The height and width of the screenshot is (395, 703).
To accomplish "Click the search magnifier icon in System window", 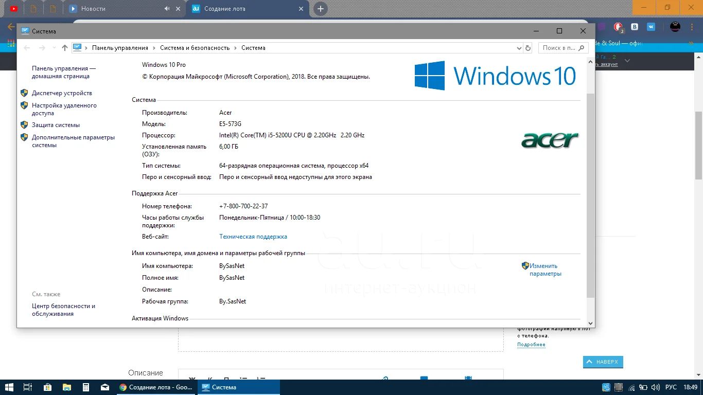I will pyautogui.click(x=582, y=48).
